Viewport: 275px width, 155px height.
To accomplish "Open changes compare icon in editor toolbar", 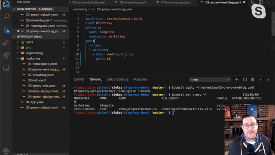I will pos(253,2).
